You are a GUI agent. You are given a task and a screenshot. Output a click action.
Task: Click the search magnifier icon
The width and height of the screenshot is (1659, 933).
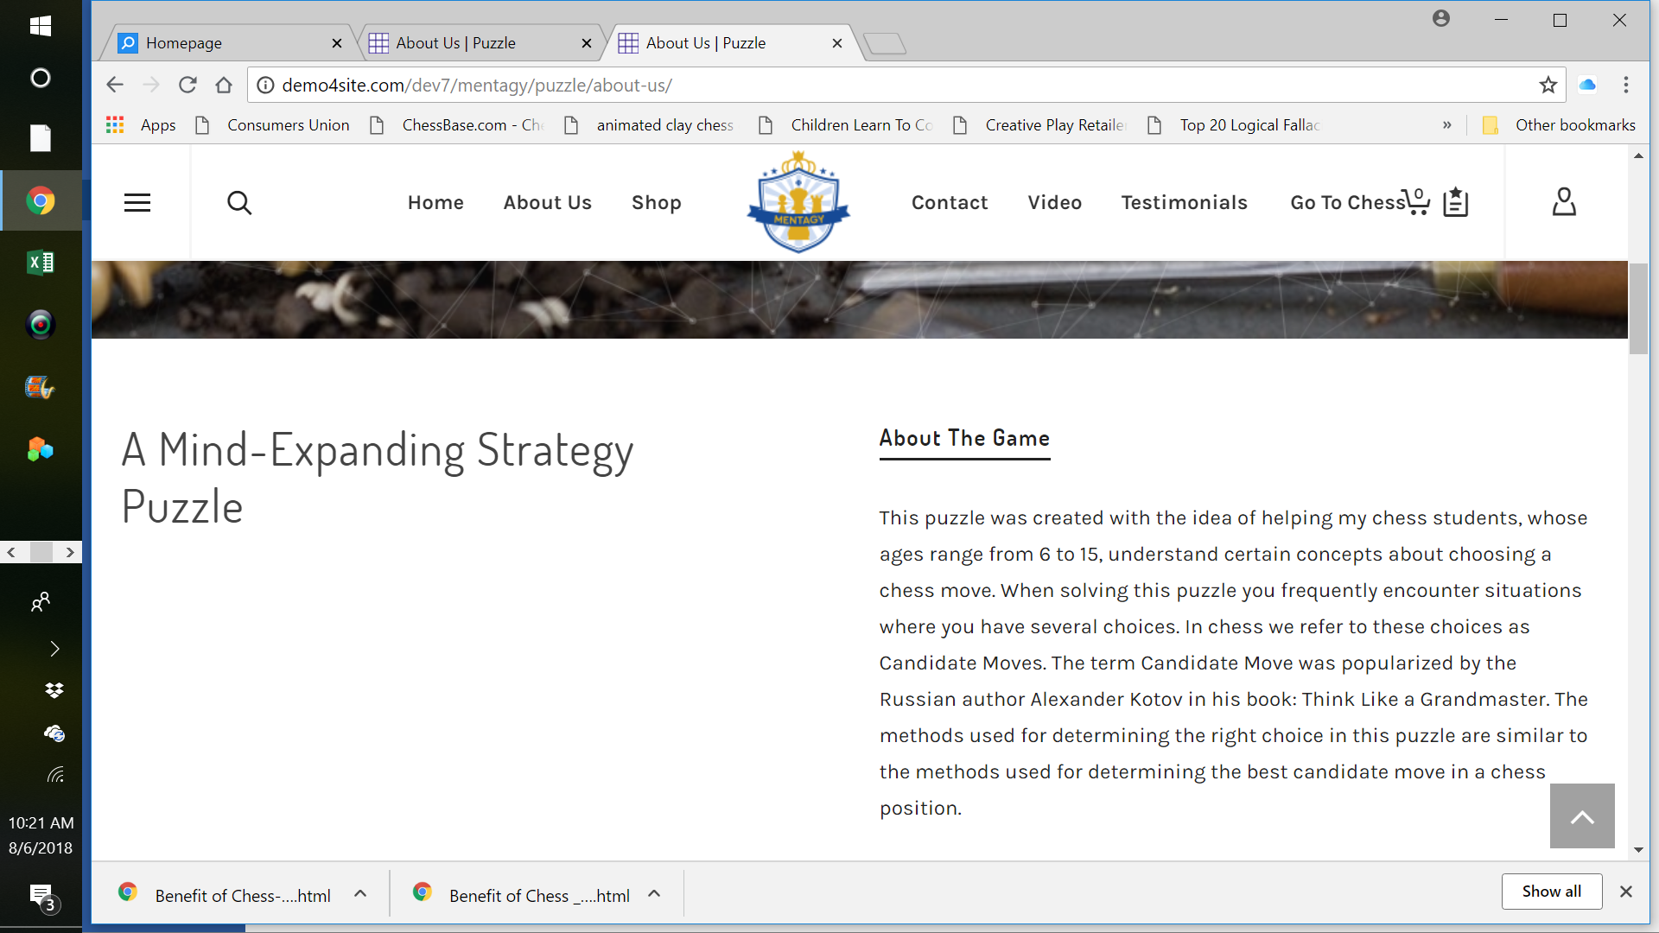click(239, 203)
